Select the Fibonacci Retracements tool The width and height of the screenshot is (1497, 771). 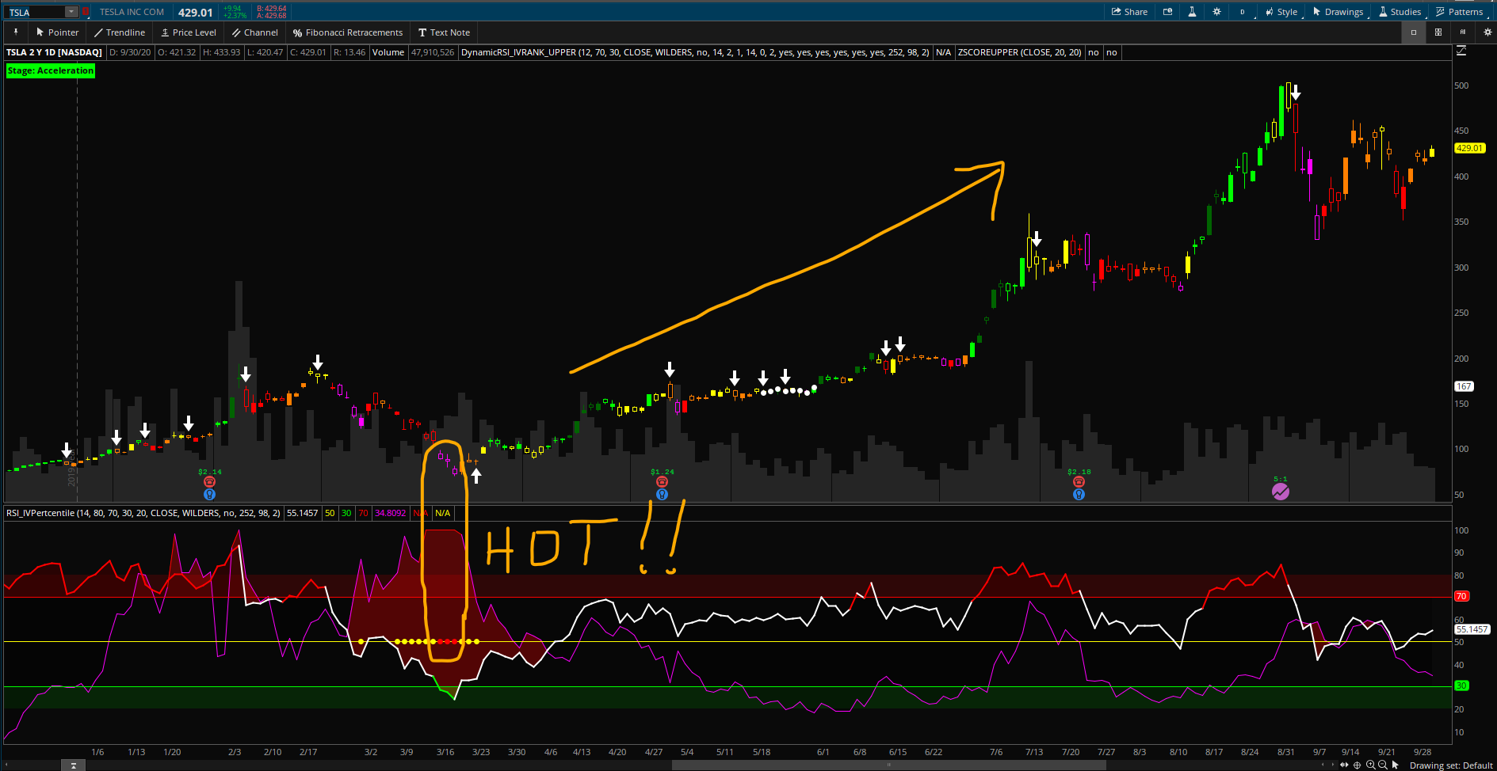coord(347,32)
